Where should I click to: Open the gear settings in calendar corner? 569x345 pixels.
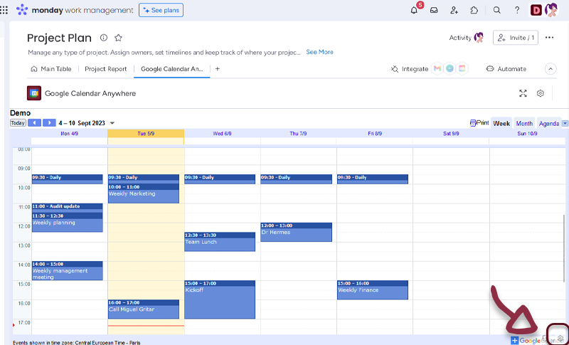click(x=560, y=339)
